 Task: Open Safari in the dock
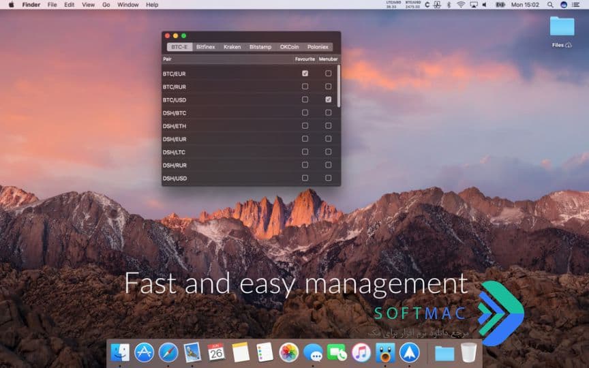coord(168,352)
